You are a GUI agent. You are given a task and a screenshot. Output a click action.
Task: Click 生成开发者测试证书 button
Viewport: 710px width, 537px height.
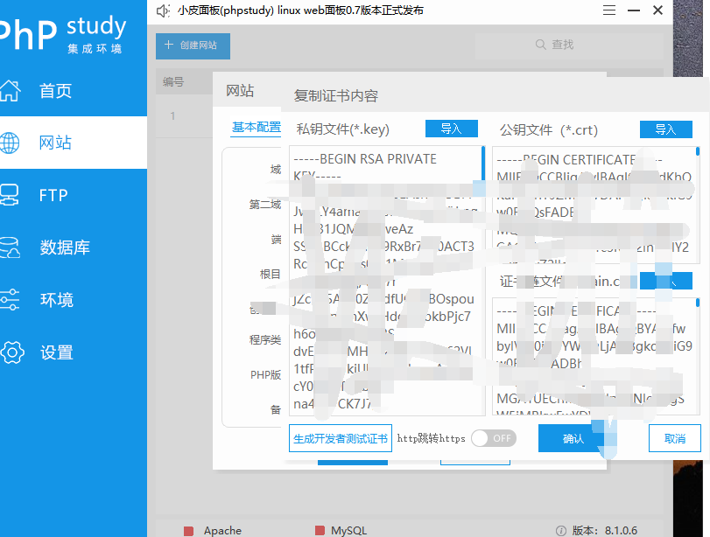pyautogui.click(x=341, y=438)
